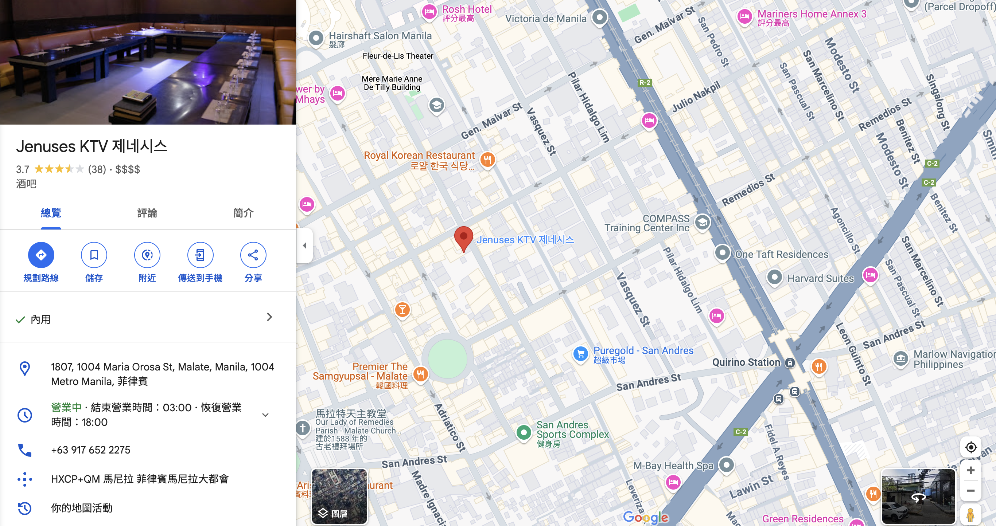996x526 pixels.
Task: Save the place with 儲存 bookmark icon
Action: coord(94,255)
